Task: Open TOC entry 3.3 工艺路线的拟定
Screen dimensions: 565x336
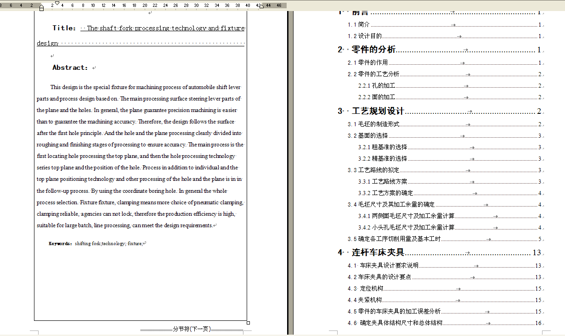Action: (x=445, y=170)
